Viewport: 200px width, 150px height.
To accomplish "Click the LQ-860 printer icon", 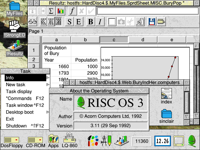I will [70, 140].
